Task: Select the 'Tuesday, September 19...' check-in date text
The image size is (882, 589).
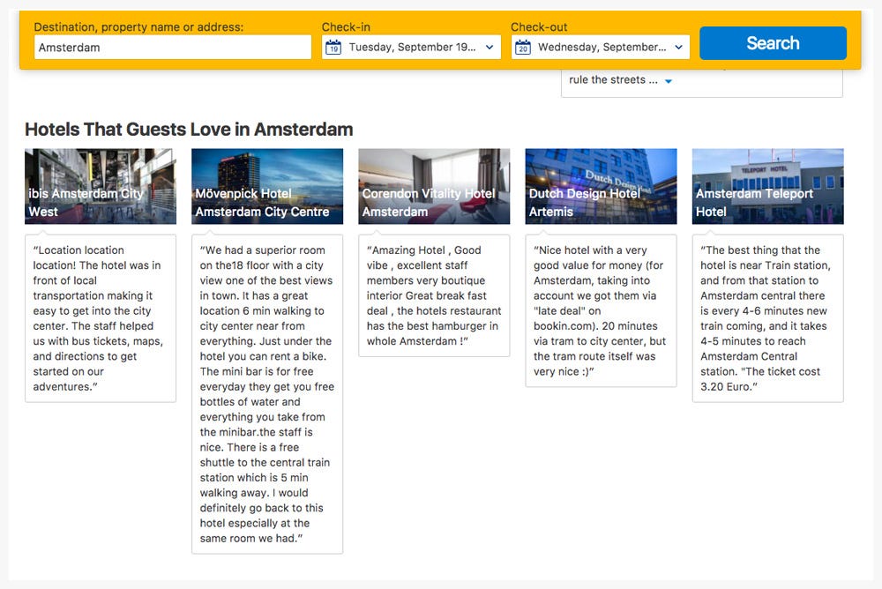Action: coord(412,48)
